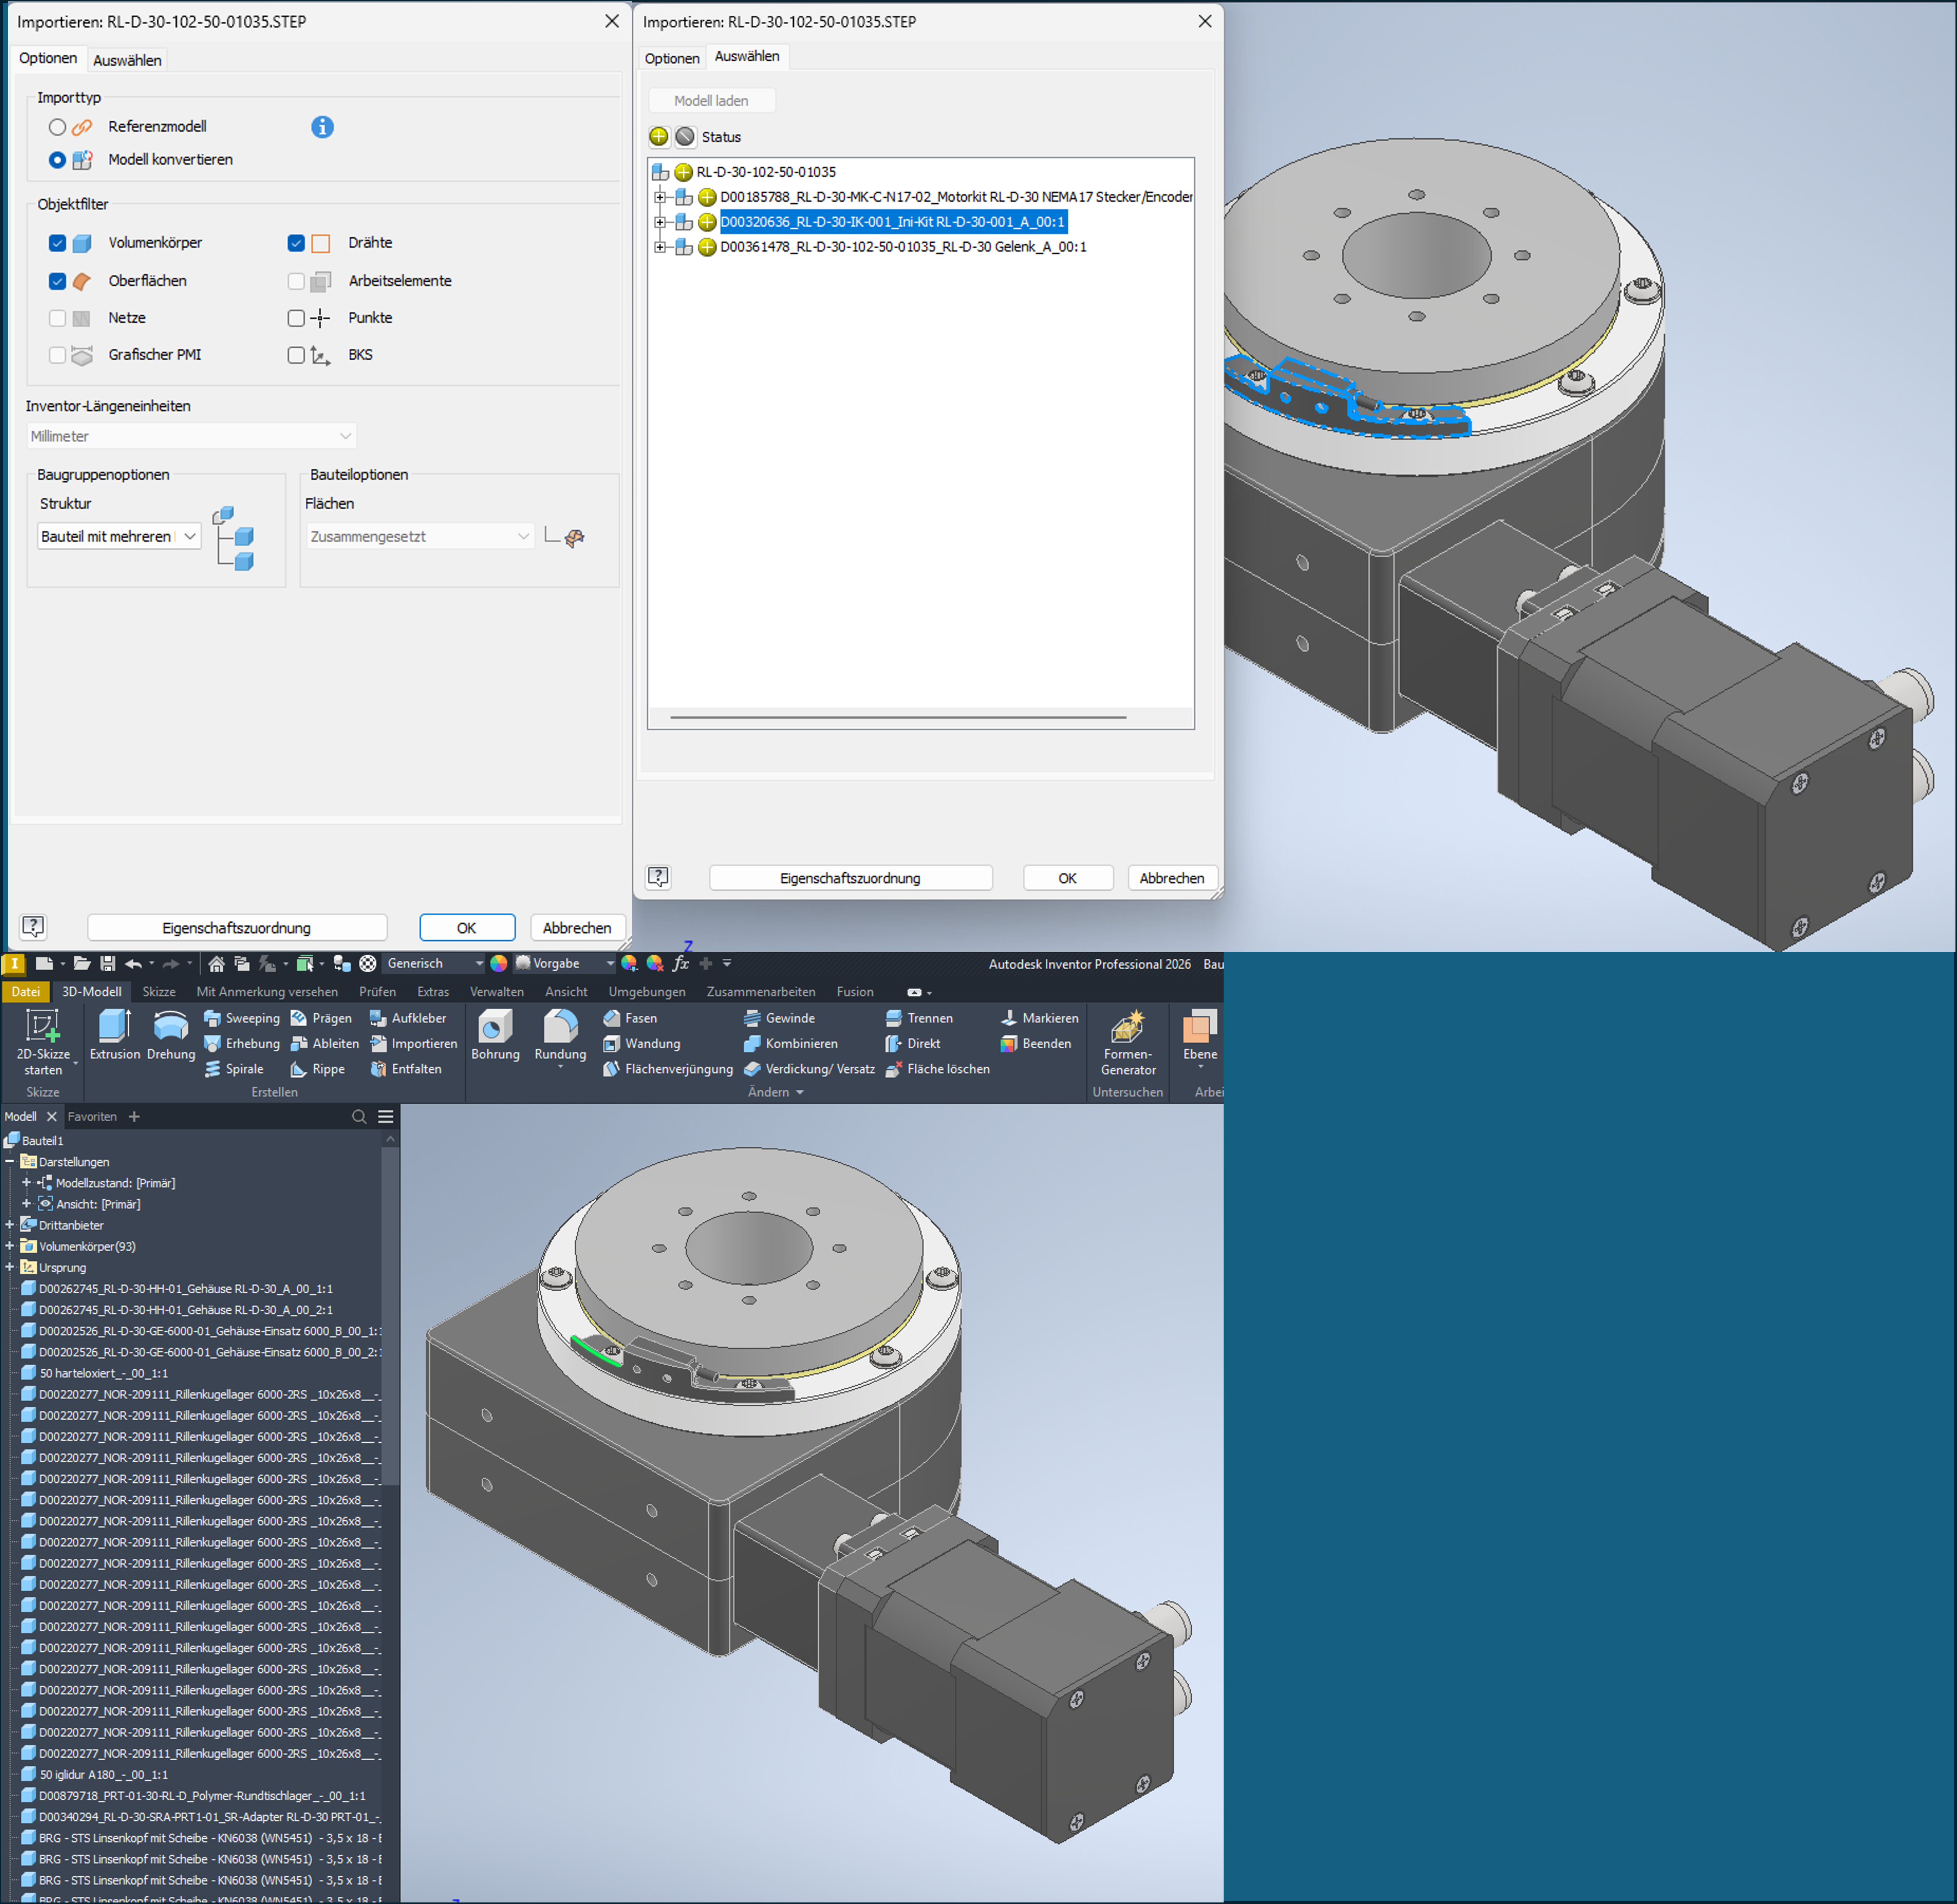Screen dimensions: 1957x1904
Task: Uncheck the Volumenkörper checkbox
Action: coord(57,243)
